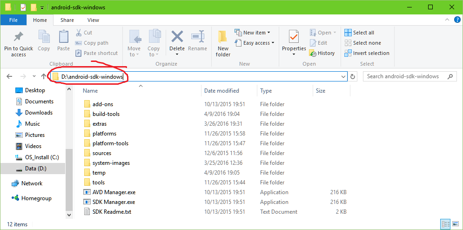Select SDK Readme.txt file
Screen dimensions: 463x230
click(112, 212)
